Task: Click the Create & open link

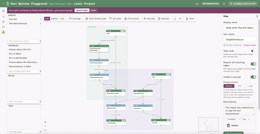Action: coord(250,45)
